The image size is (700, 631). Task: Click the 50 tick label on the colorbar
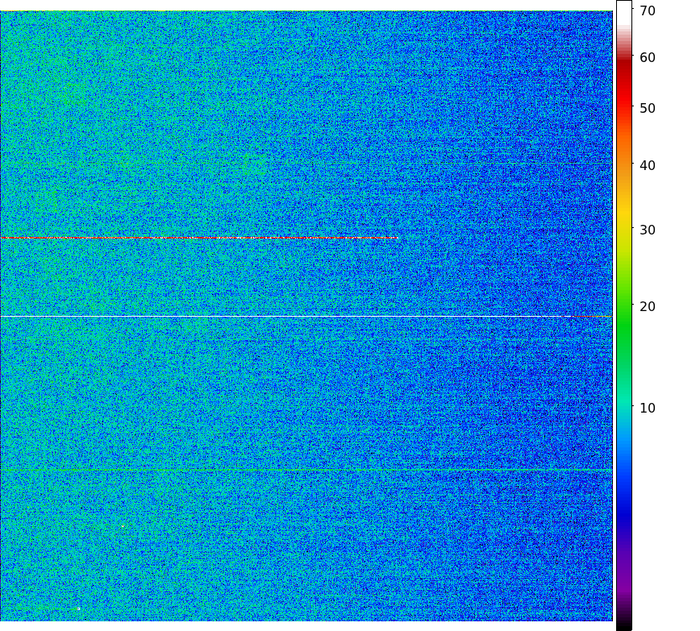click(647, 108)
